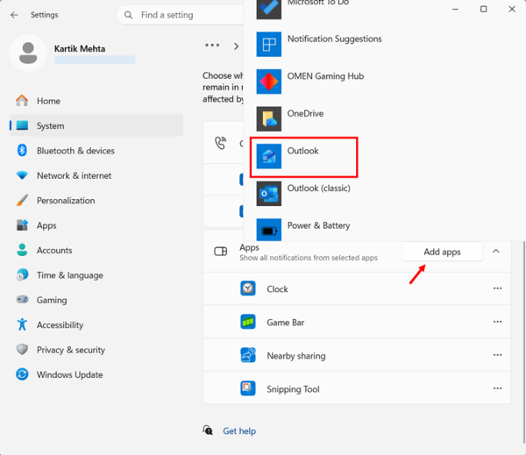This screenshot has height=455, width=526.
Task: Click the Snipping Tool row label
Action: coord(293,389)
